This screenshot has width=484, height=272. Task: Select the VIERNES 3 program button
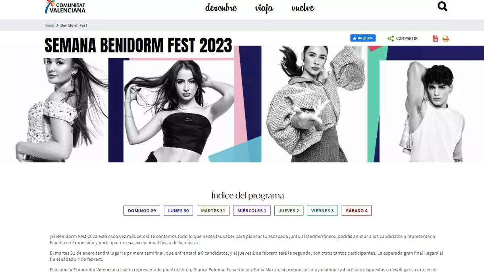[x=322, y=211]
